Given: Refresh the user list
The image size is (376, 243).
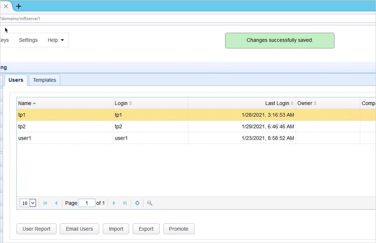Looking at the screenshot, I should [137, 203].
